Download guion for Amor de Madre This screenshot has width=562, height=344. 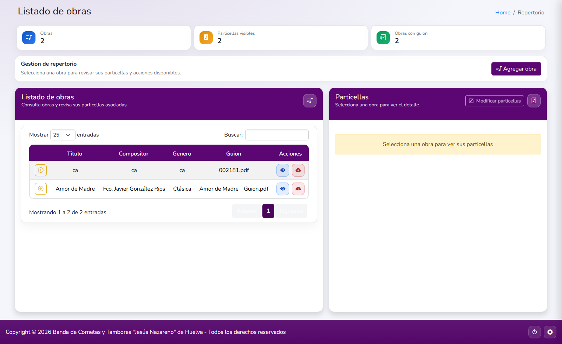[298, 189]
